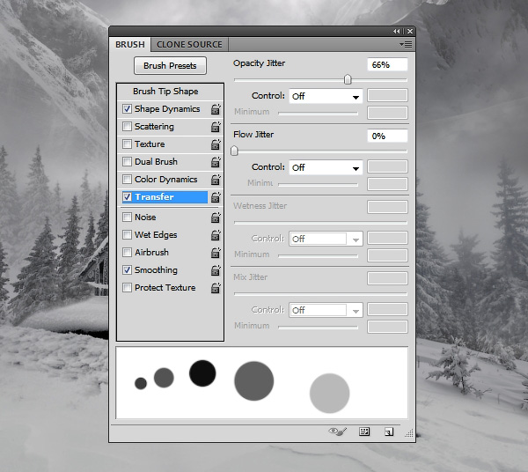This screenshot has height=472, width=528.
Task: Toggle lock icon for Shape Dynamics
Action: point(216,109)
